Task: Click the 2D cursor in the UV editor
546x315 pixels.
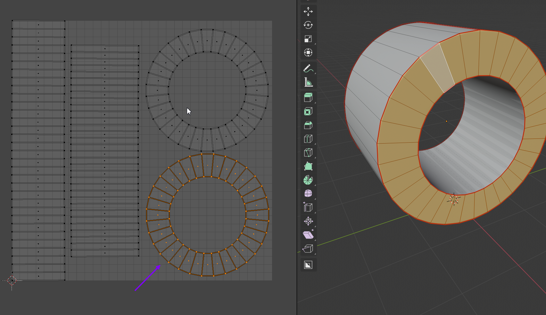Action: tap(12, 280)
